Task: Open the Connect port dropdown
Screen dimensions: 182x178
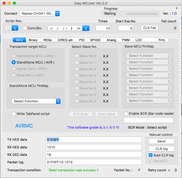Action: (x=40, y=14)
